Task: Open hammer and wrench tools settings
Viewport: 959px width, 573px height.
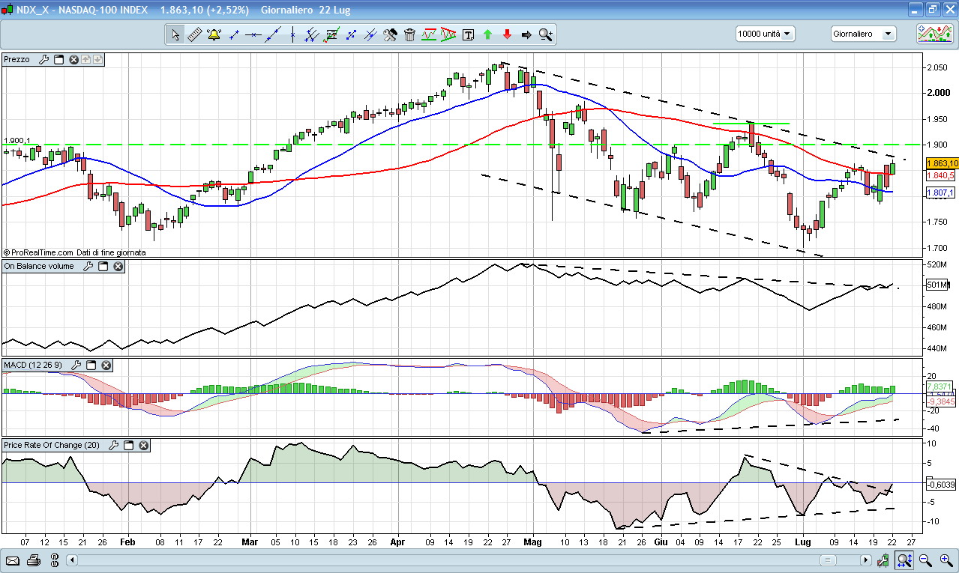Action: [x=390, y=34]
